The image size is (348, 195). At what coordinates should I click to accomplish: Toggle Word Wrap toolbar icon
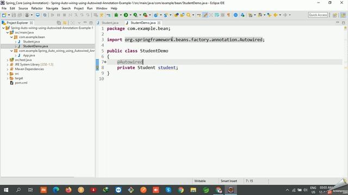(217, 15)
